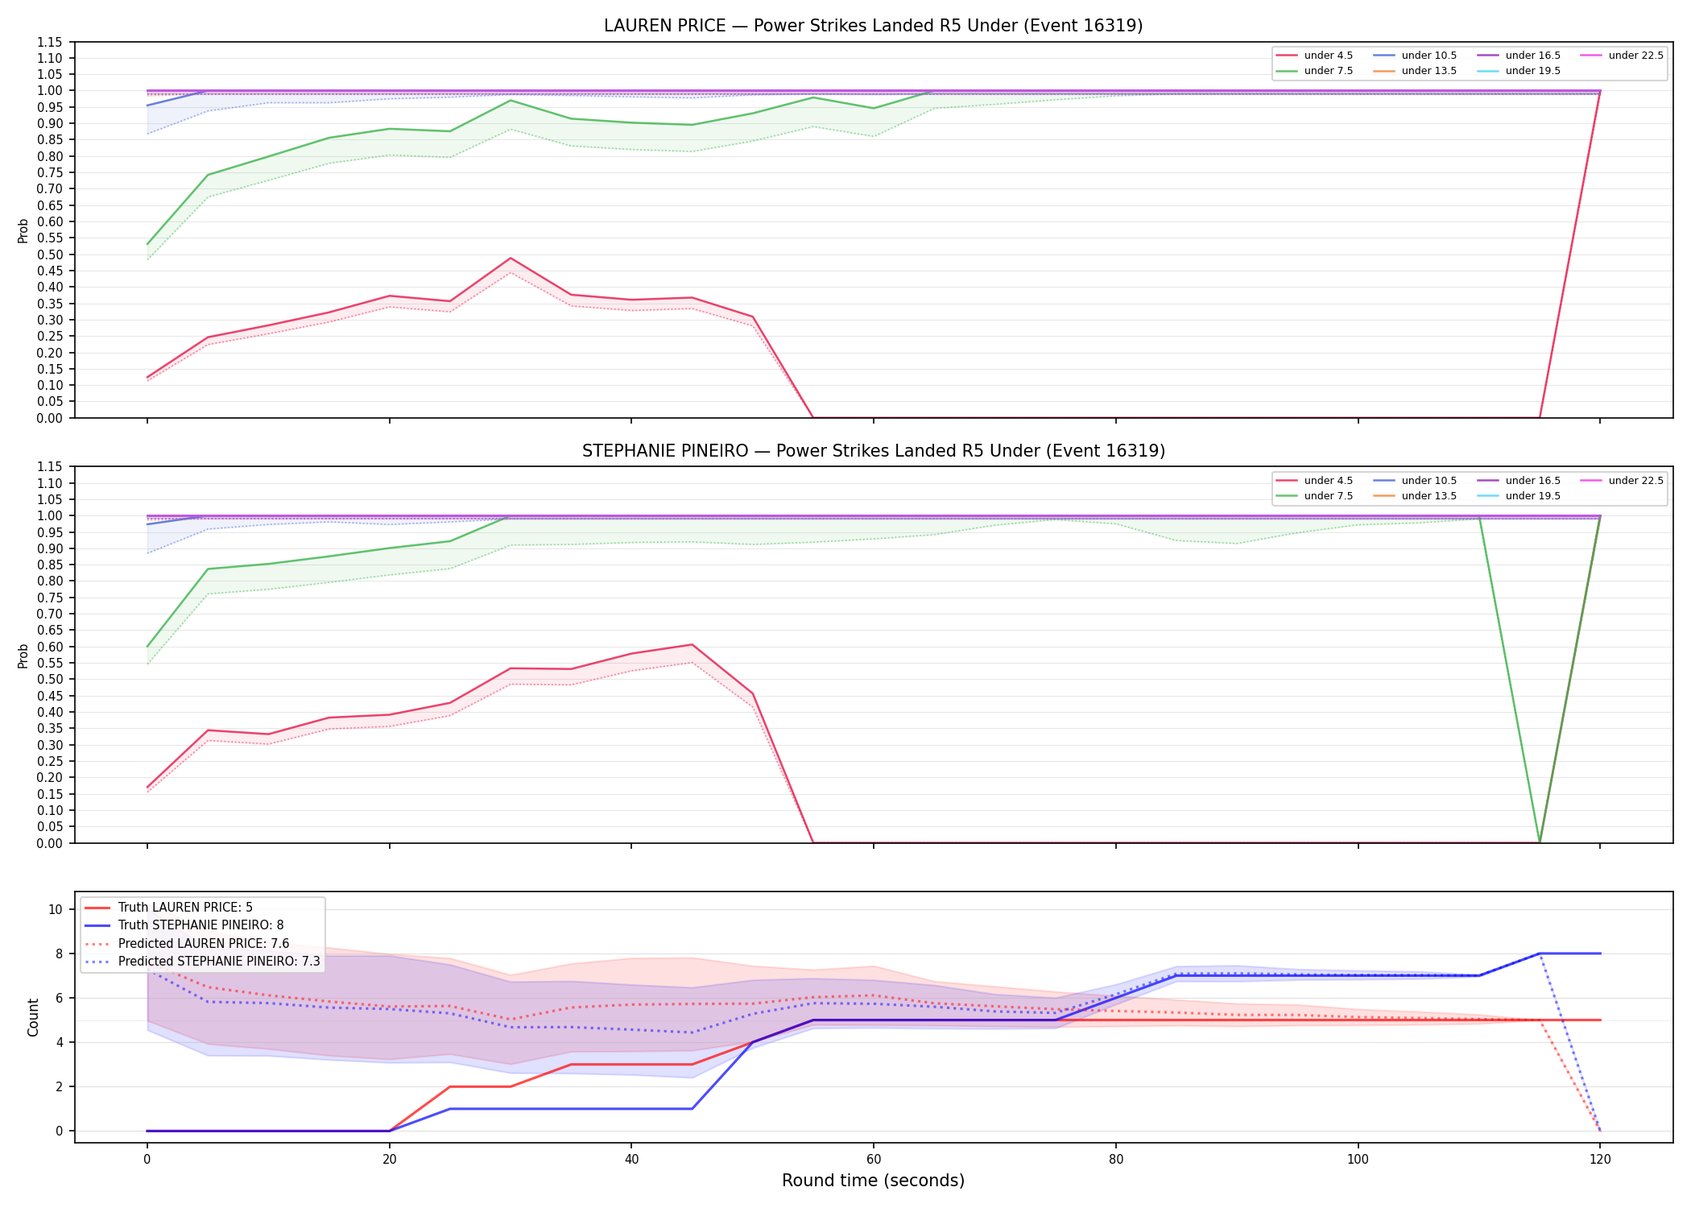Select 'under 22.5' legend entry in STEPHANIE PINEIRO chart
1691x1208 pixels.
[x=1623, y=481]
